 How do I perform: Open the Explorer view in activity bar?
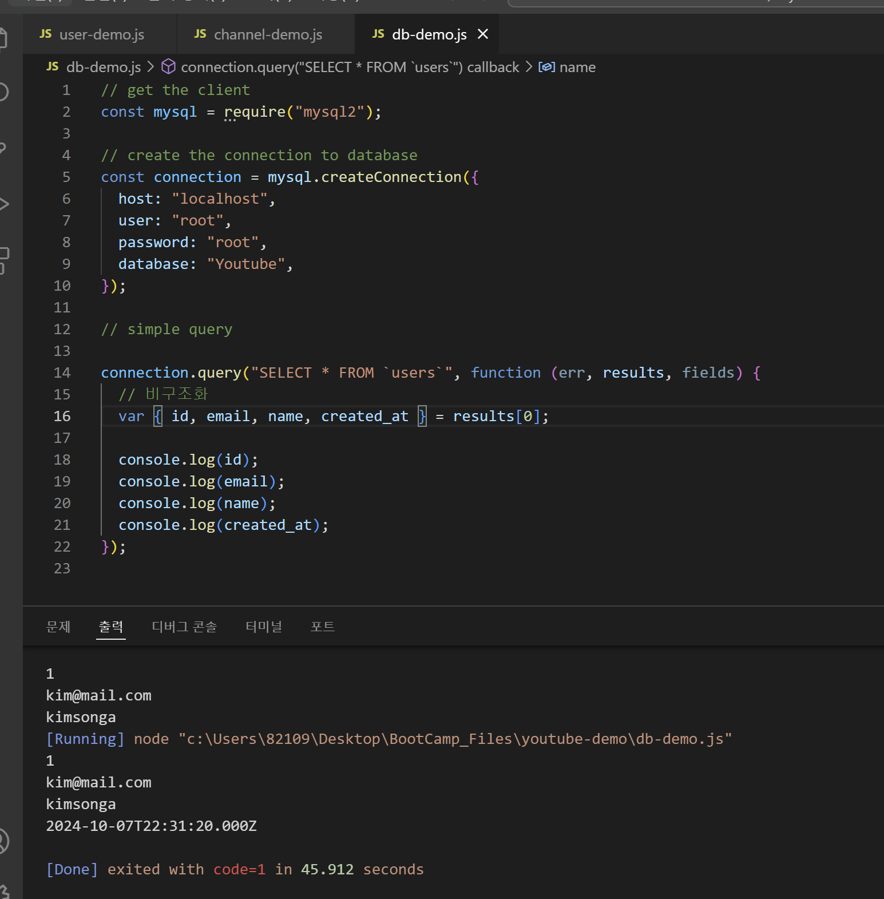tap(3, 39)
